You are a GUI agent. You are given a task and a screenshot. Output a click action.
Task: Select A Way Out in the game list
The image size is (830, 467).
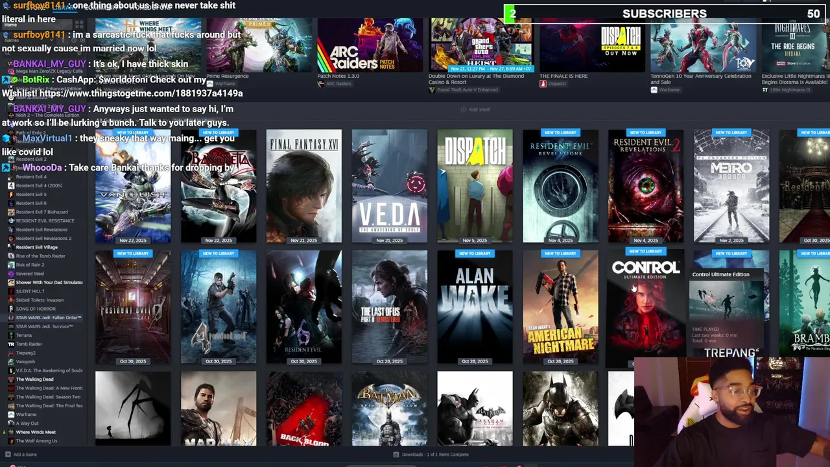click(27, 424)
